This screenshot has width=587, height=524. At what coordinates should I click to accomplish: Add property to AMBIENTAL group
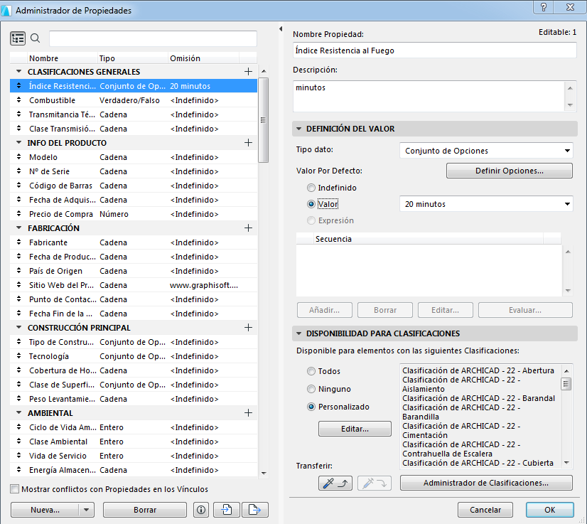click(248, 413)
